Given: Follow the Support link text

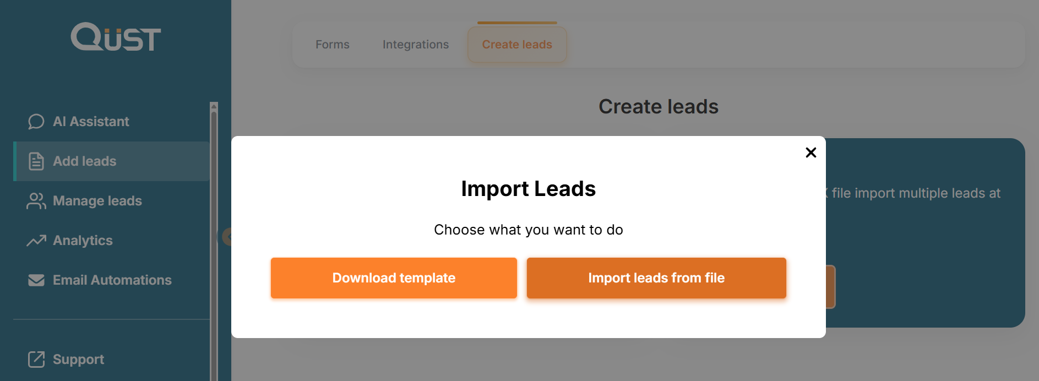Looking at the screenshot, I should coord(78,360).
